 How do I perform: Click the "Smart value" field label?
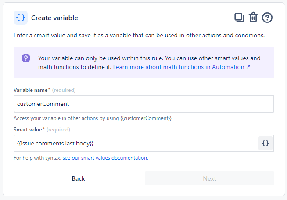pos(28,130)
